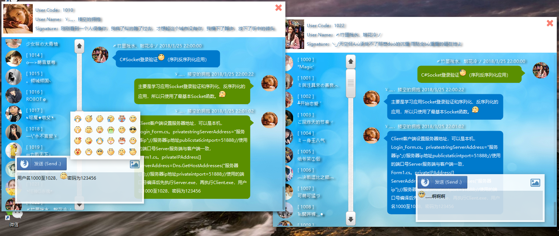This screenshot has height=236, width=559.
Task: Click the up arrow of the left window's contact scrollbar
Action: point(79,46)
